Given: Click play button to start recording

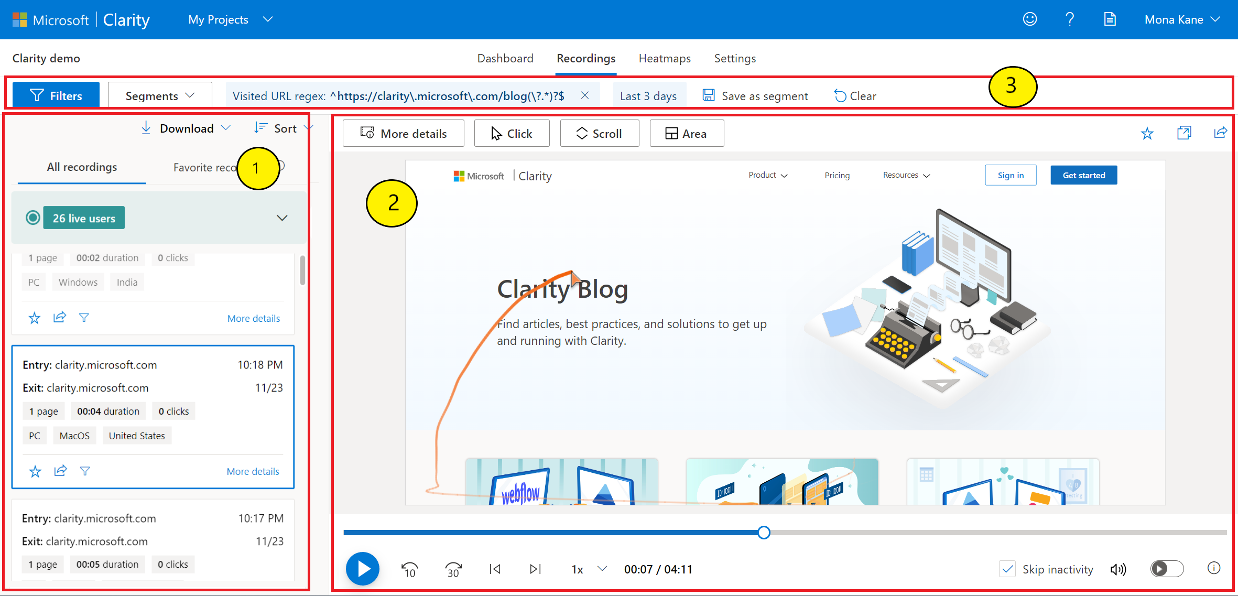Looking at the screenshot, I should click(362, 567).
